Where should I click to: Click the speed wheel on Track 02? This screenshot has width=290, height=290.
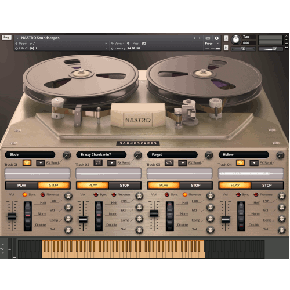point(99,216)
